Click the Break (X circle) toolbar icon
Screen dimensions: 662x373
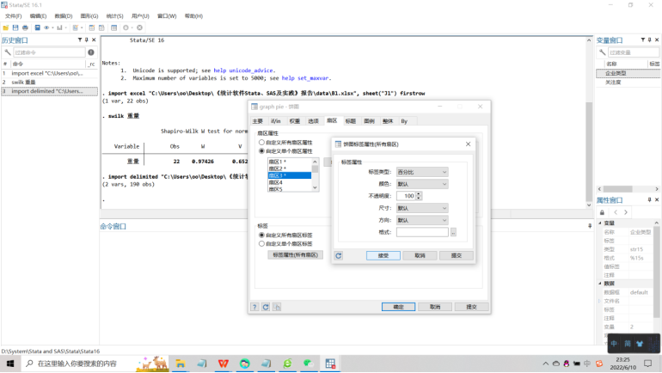point(140,28)
